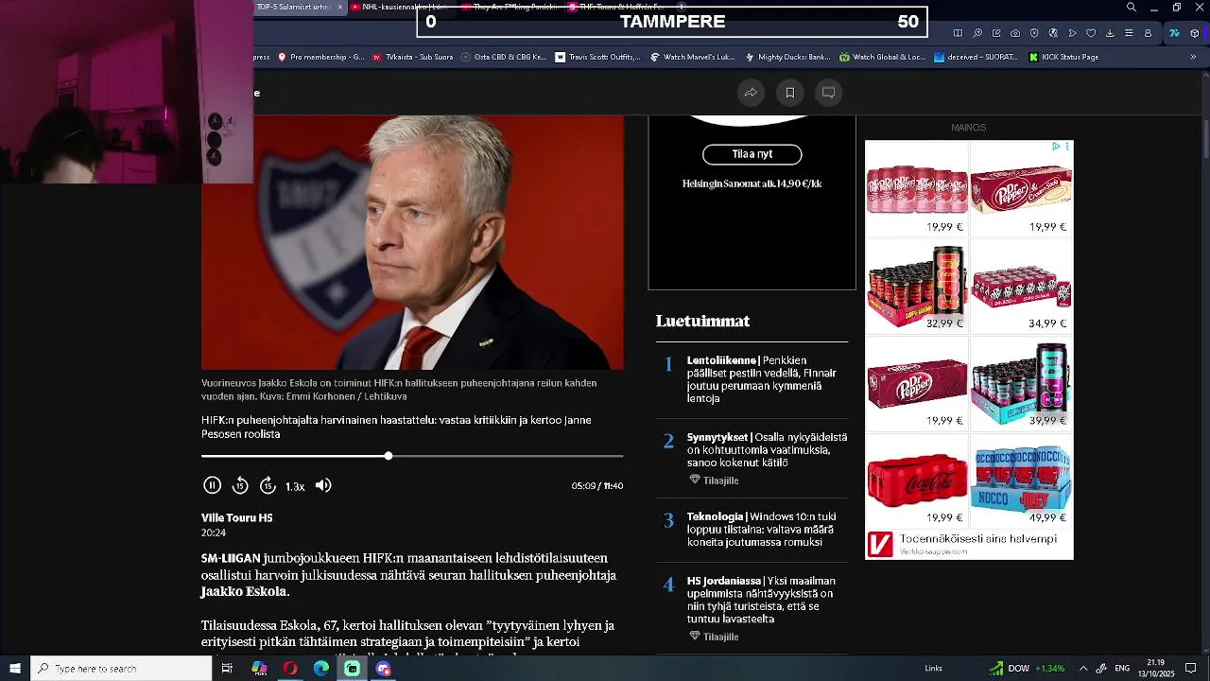Bookmark this article
This screenshot has width=1210, height=681.
click(x=790, y=92)
